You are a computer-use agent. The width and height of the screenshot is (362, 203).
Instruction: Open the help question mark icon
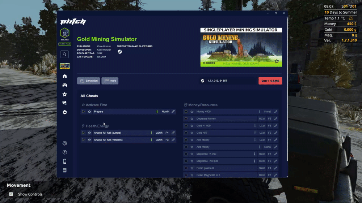pyautogui.click(x=65, y=152)
